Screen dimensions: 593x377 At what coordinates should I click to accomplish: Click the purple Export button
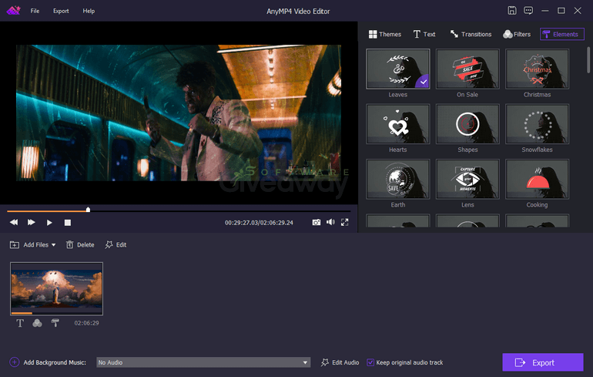pos(543,362)
